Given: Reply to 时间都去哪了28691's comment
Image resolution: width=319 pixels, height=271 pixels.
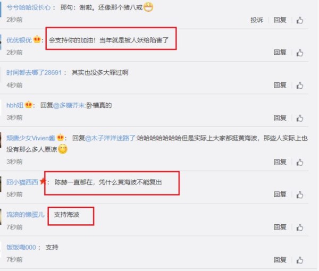Looking at the screenshot, I should (x=280, y=85).
